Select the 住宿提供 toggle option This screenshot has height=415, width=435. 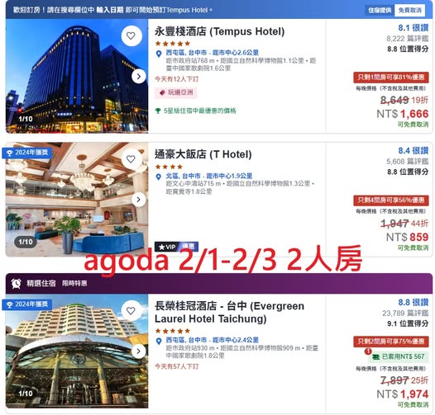[x=380, y=10]
